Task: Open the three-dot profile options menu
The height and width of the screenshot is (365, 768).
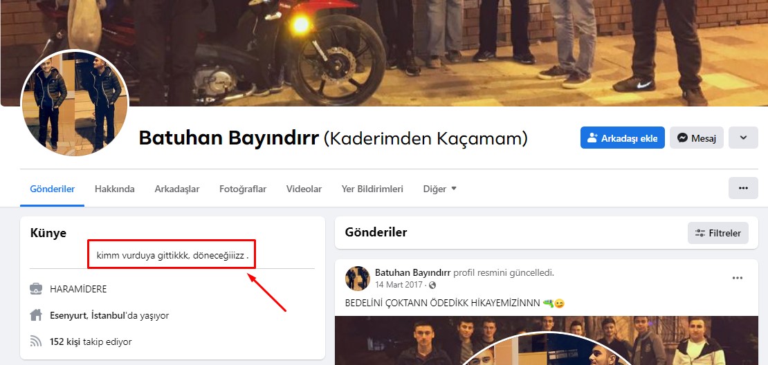Action: pos(743,188)
